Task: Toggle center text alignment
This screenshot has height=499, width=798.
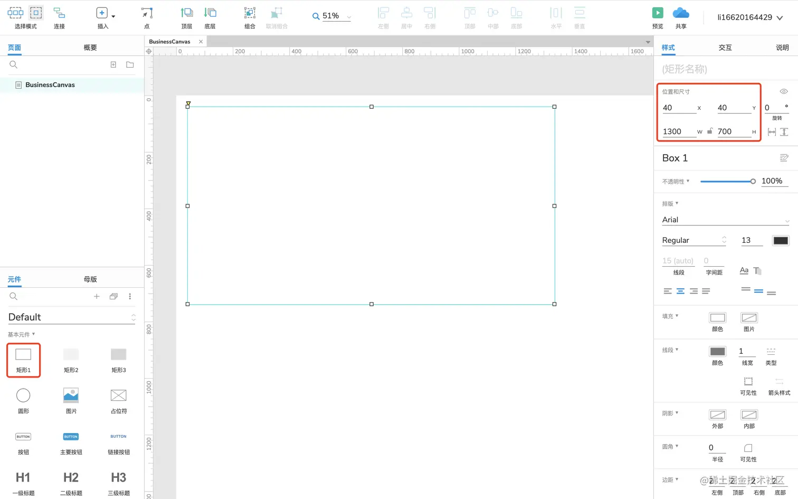Action: point(680,291)
